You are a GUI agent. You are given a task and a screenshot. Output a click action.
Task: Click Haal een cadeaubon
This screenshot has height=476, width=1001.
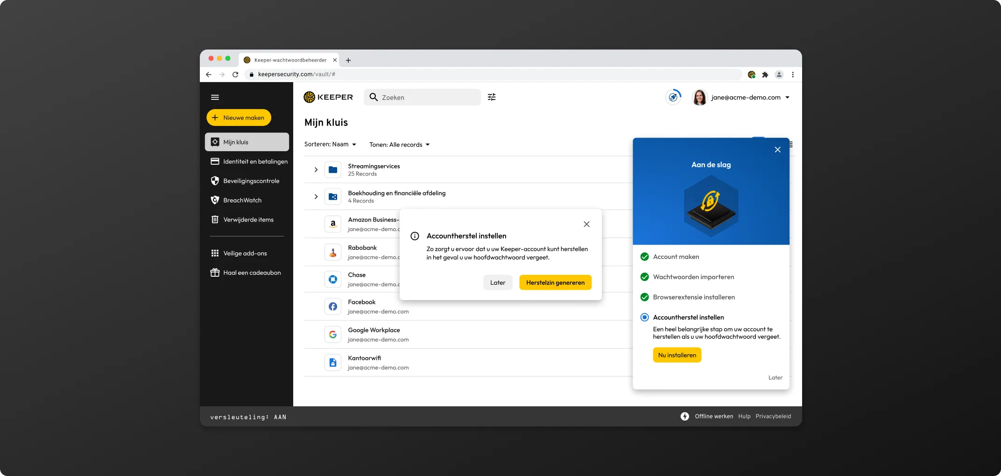(x=247, y=273)
